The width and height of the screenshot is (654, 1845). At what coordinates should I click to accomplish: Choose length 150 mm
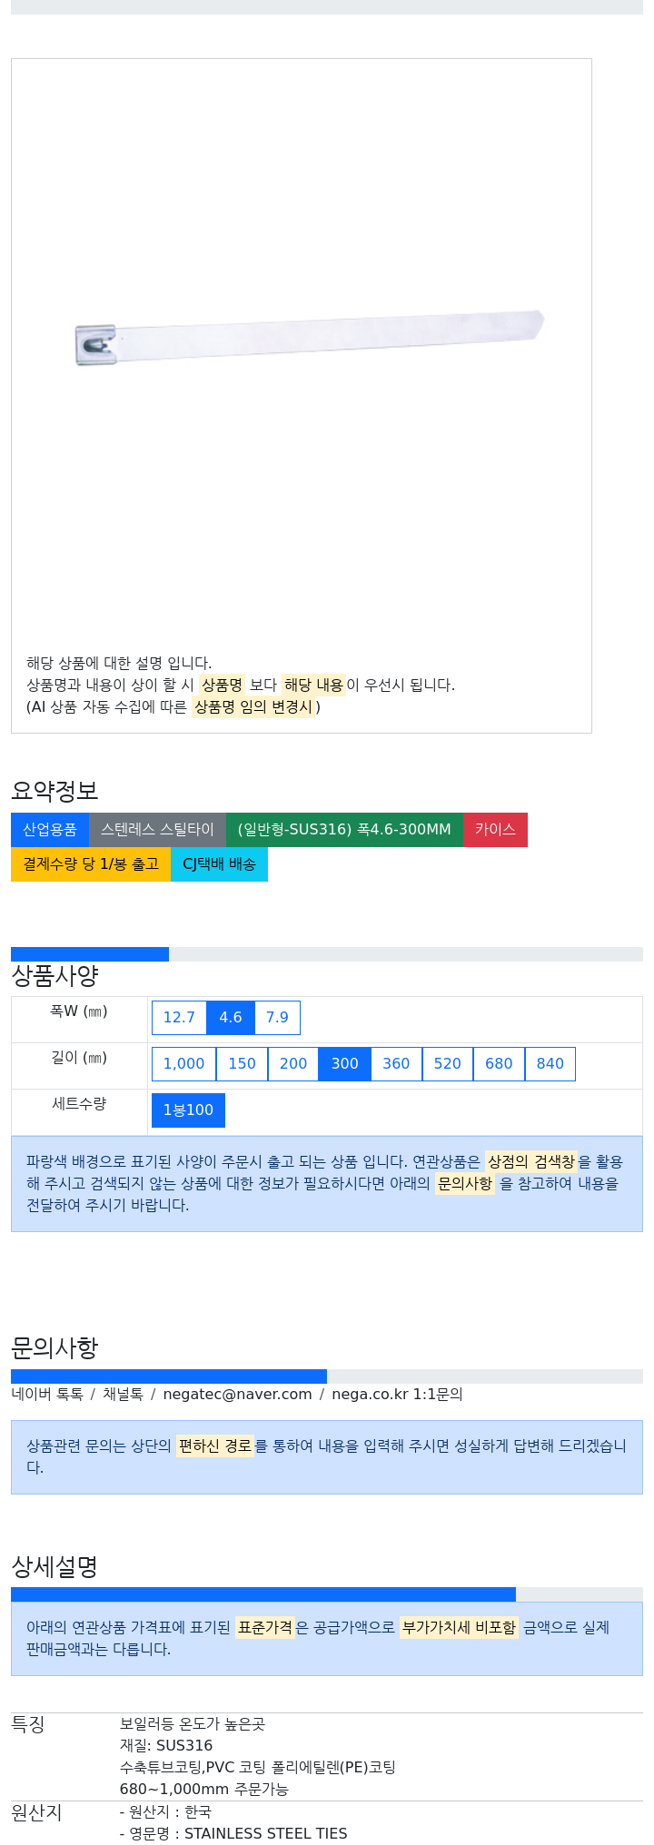(x=242, y=1063)
